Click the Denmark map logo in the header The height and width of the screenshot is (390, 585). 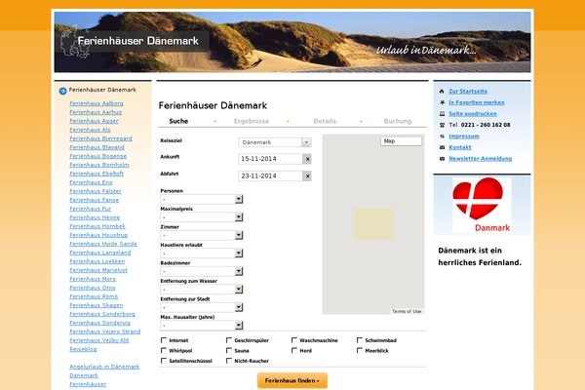coord(73,42)
